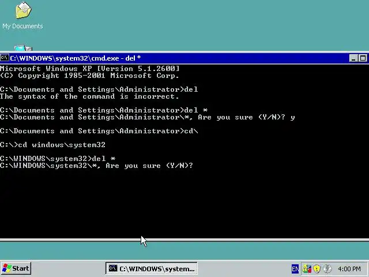
Task: Minimize the cmd.exe window
Action: click(353, 58)
